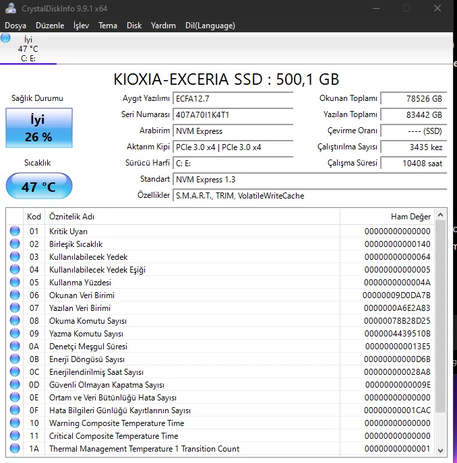Click the S.M.A.R.T., TRIM features field

(x=310, y=195)
